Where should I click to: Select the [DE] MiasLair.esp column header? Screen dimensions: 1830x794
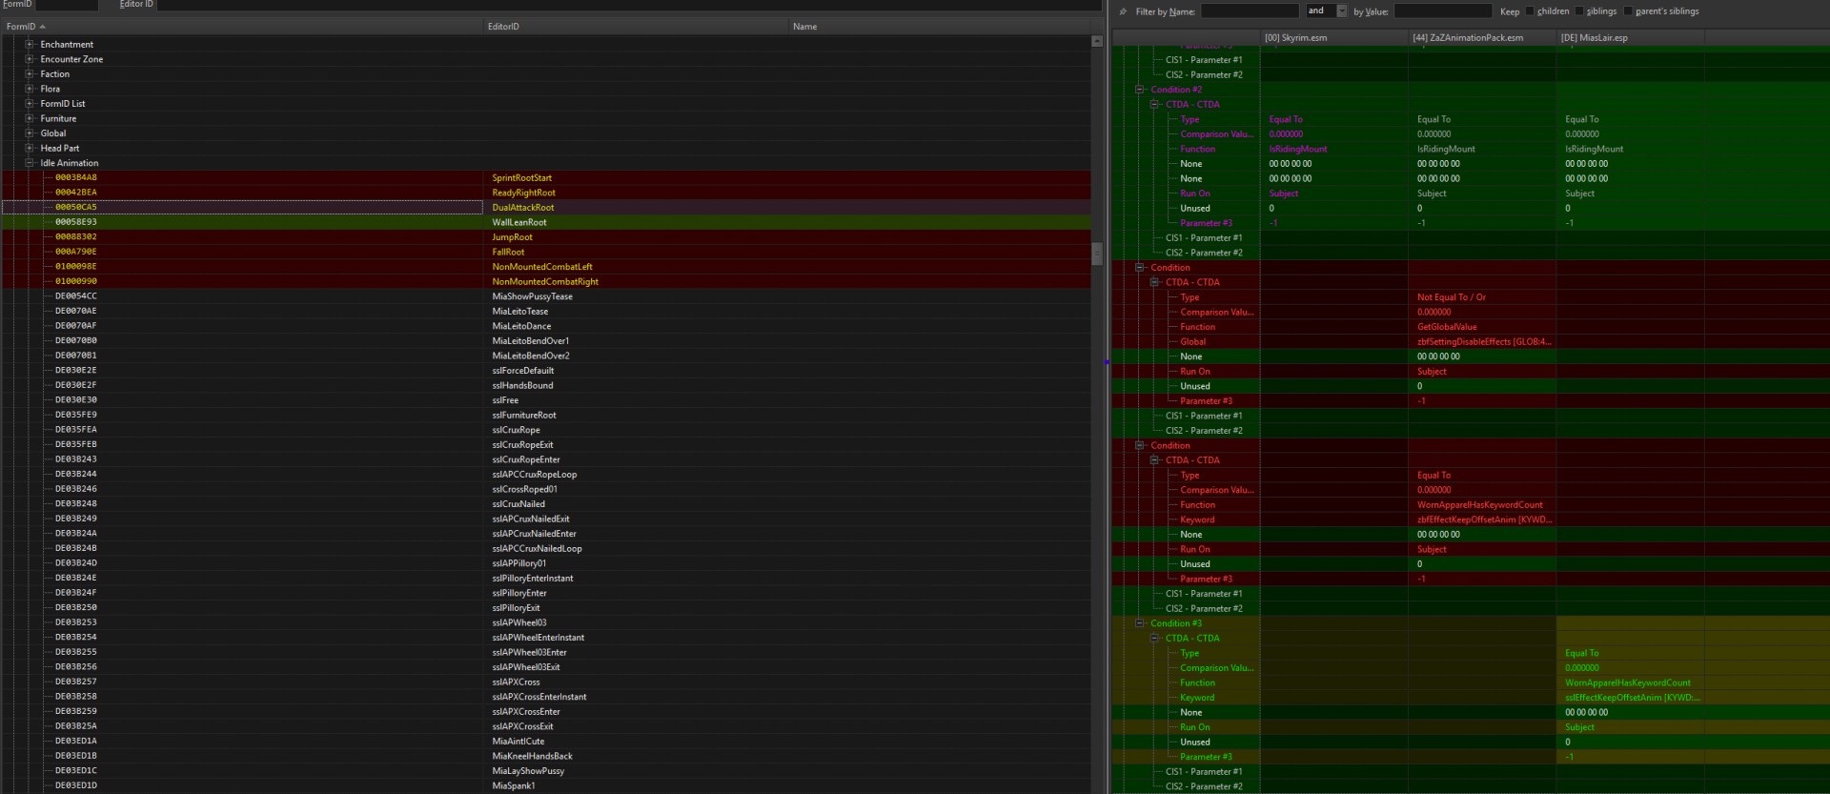[1630, 38]
